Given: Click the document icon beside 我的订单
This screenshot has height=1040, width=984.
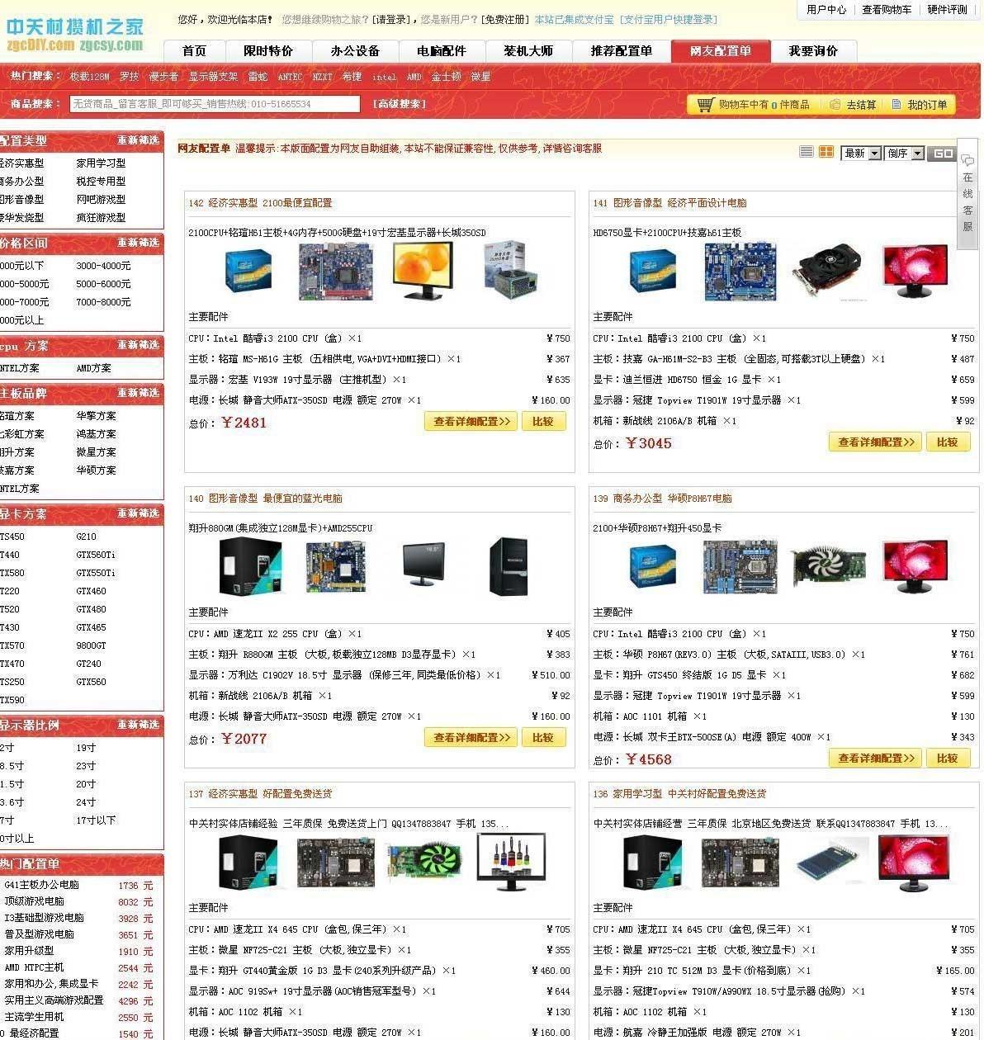Looking at the screenshot, I should pos(896,105).
